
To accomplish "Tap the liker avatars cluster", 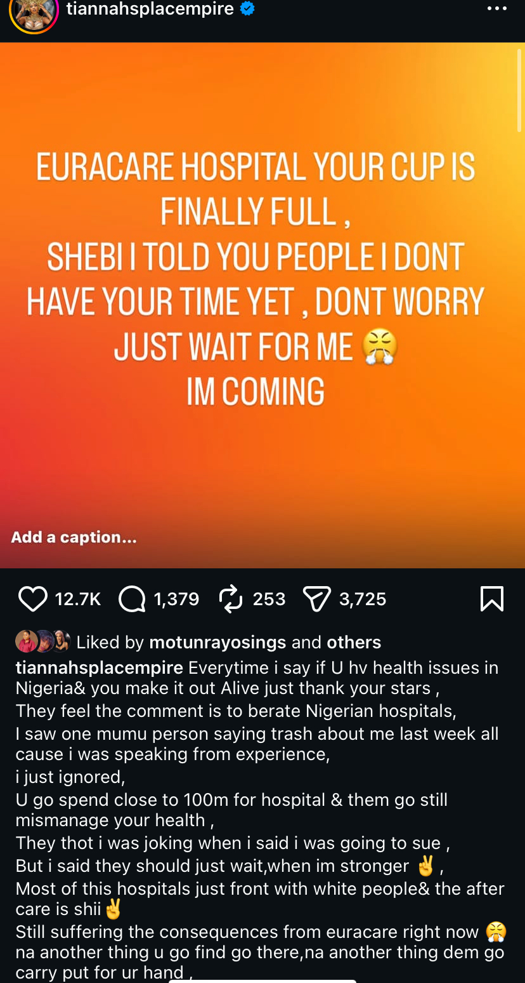I will click(x=42, y=641).
